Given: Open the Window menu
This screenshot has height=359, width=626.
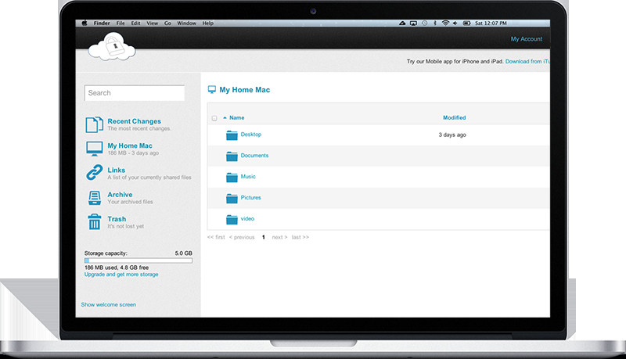Looking at the screenshot, I should (x=186, y=23).
